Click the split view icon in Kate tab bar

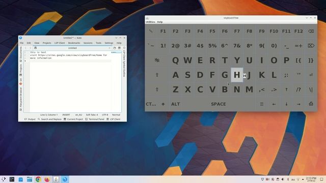click(x=119, y=48)
